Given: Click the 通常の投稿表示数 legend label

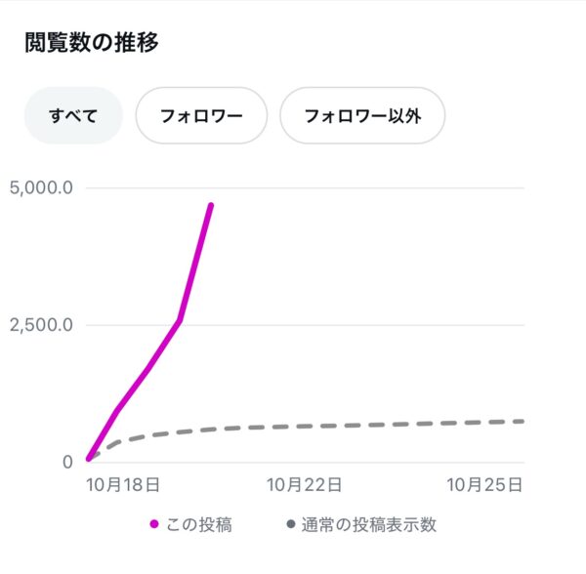Looking at the screenshot, I should (x=368, y=525).
